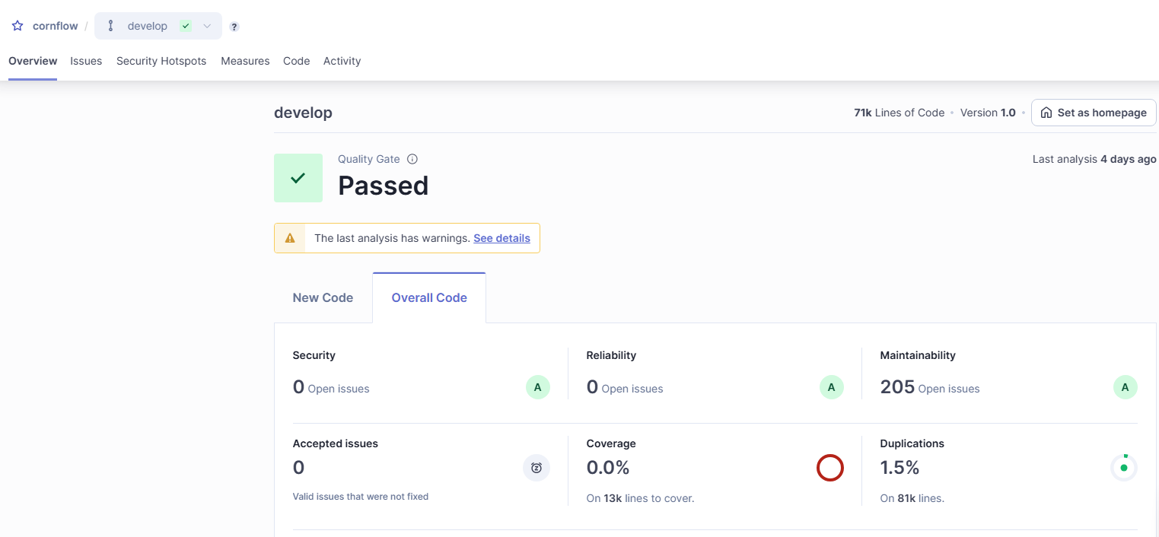This screenshot has height=537, width=1159.
Task: Click the help question mark icon
Action: click(x=234, y=27)
